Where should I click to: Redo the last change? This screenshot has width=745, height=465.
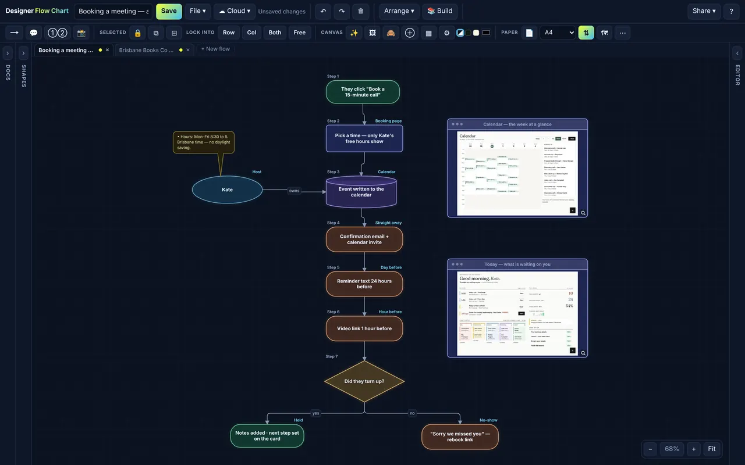(342, 11)
